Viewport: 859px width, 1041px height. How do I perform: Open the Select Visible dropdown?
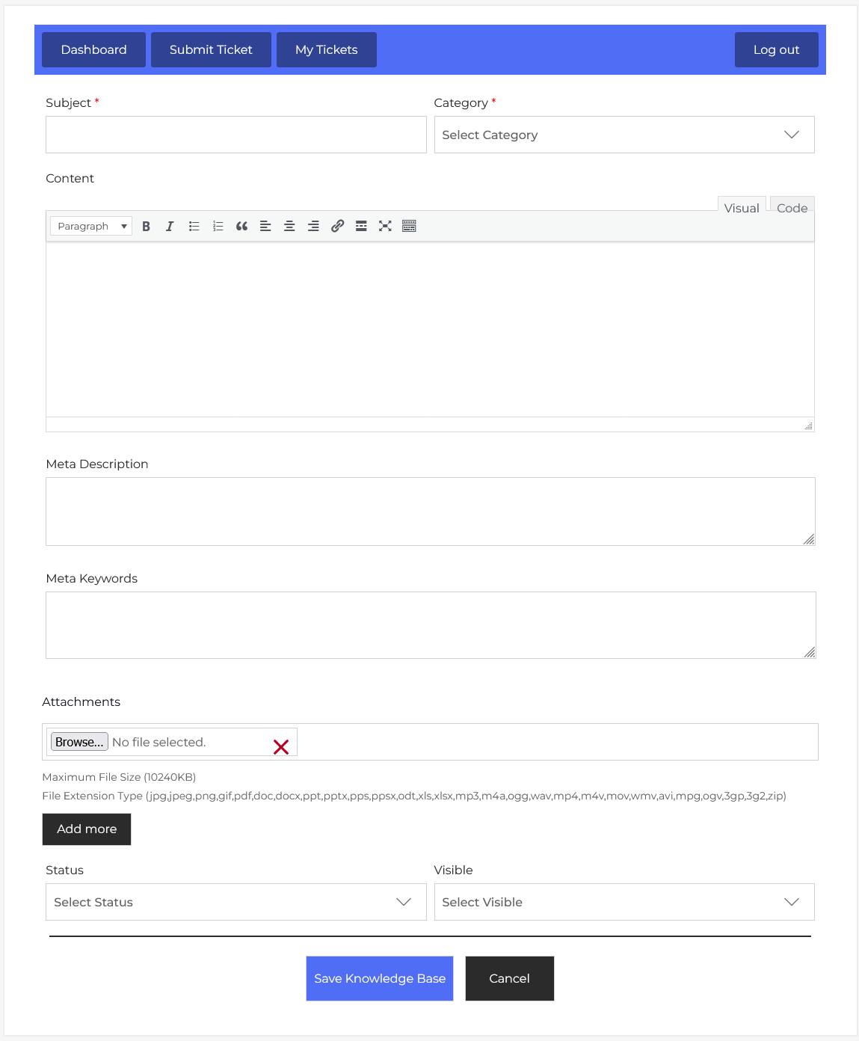coord(624,902)
